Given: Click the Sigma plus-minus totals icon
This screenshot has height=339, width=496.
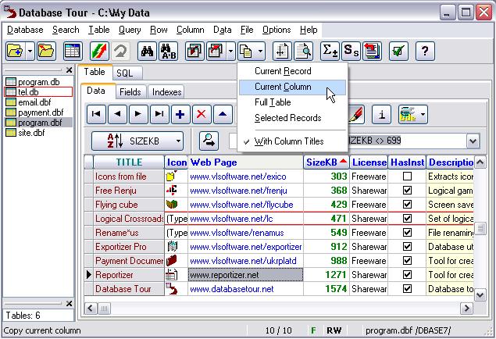Looking at the screenshot, I should 330,51.
